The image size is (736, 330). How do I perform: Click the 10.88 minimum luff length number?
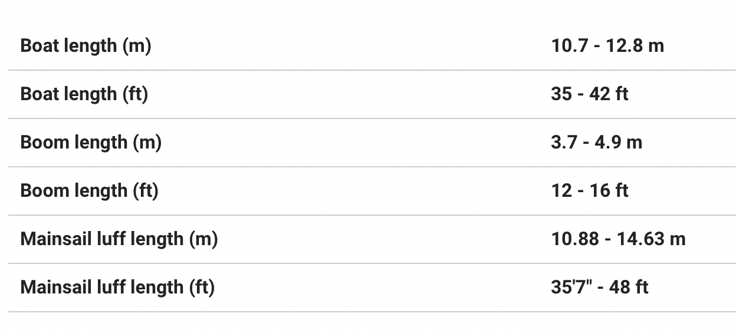click(574, 239)
